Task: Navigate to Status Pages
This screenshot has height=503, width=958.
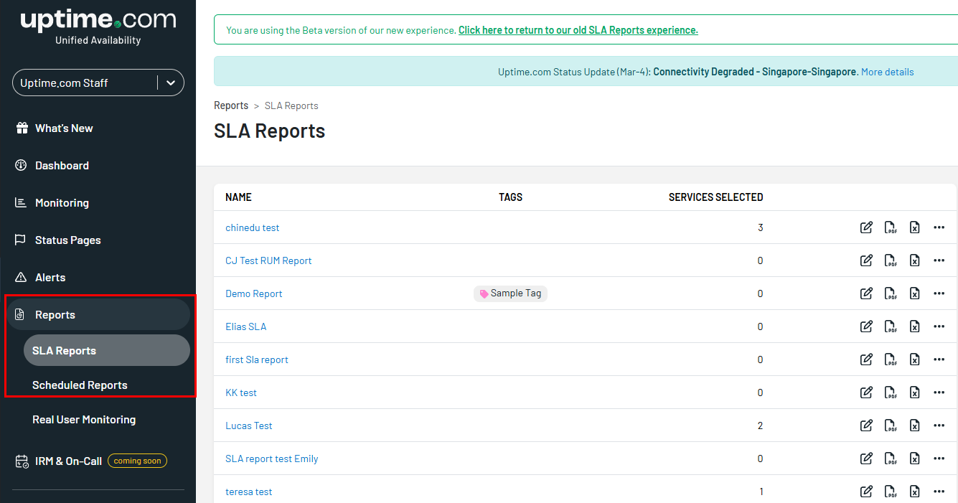Action: click(x=67, y=240)
